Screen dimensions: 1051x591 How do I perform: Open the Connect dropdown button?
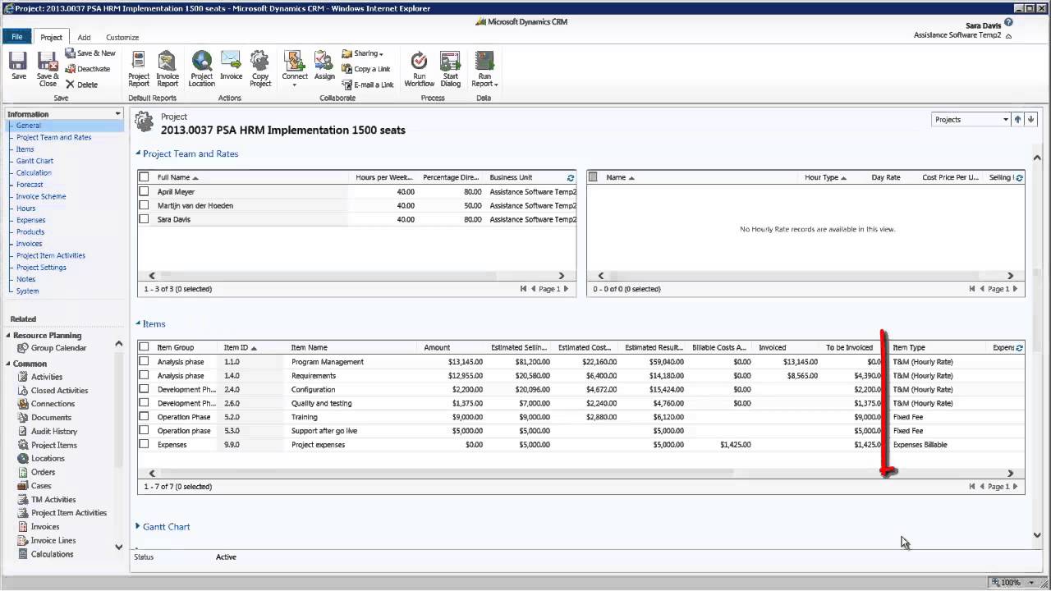(x=295, y=68)
